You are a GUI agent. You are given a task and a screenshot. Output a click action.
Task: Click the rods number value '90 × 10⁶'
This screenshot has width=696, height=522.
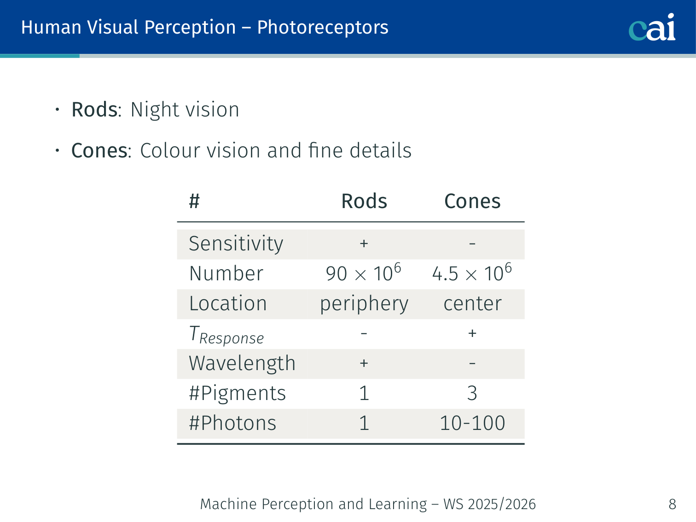click(364, 273)
